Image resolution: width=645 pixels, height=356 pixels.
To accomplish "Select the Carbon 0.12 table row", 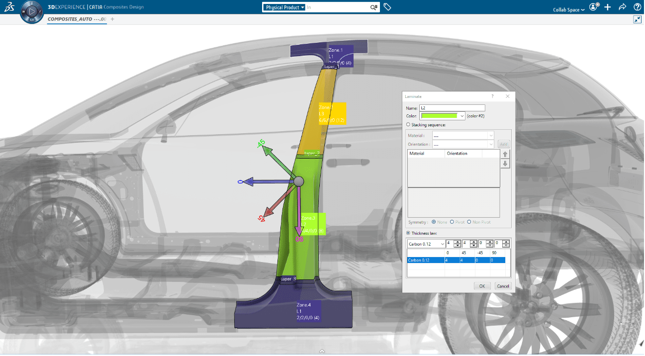I will tap(456, 260).
